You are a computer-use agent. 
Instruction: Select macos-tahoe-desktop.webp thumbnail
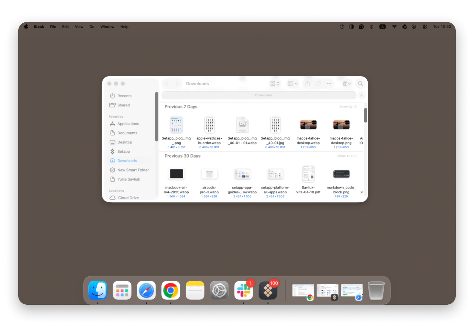pyautogui.click(x=308, y=125)
